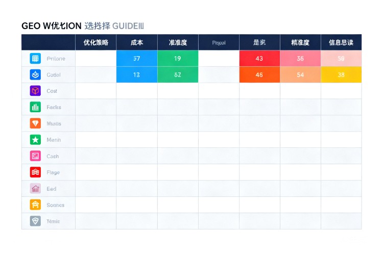383x255 pixels.
Task: Select the Pisgal column header
Action: click(x=219, y=42)
